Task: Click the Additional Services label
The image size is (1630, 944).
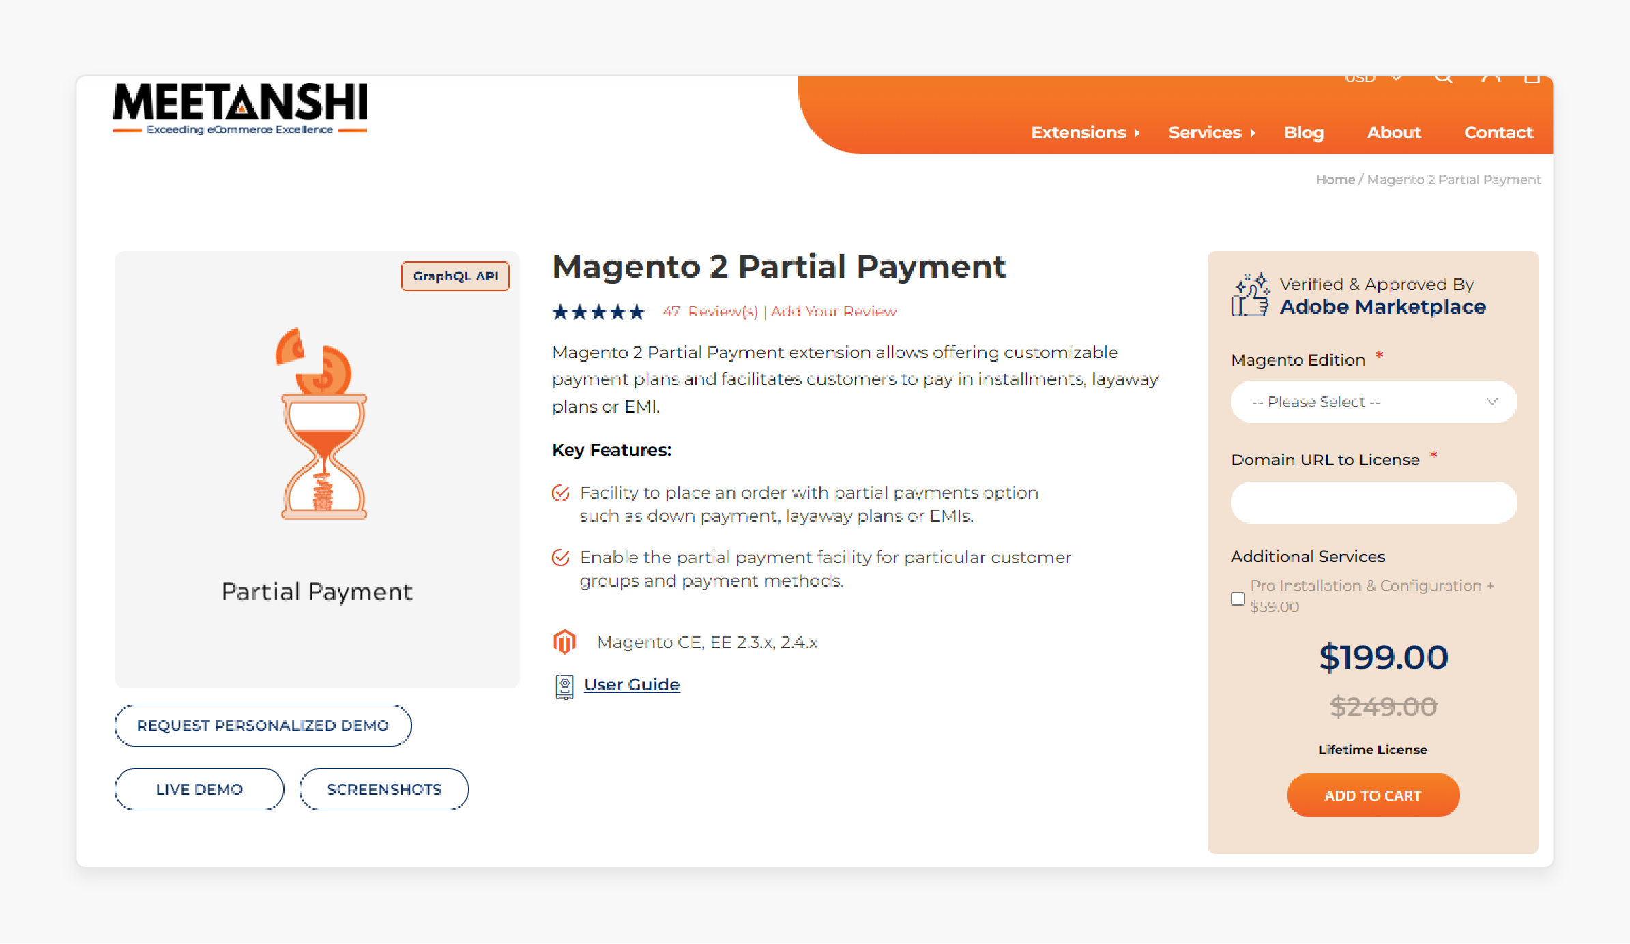Action: point(1308,557)
